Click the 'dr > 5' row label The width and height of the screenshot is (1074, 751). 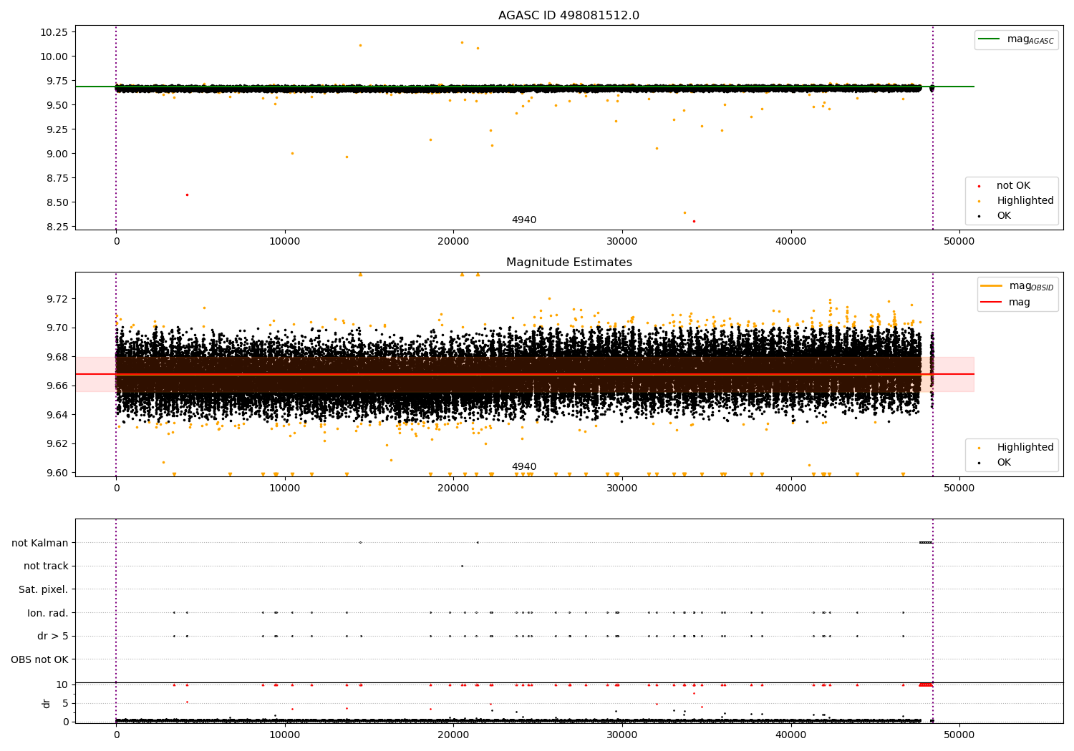53,636
